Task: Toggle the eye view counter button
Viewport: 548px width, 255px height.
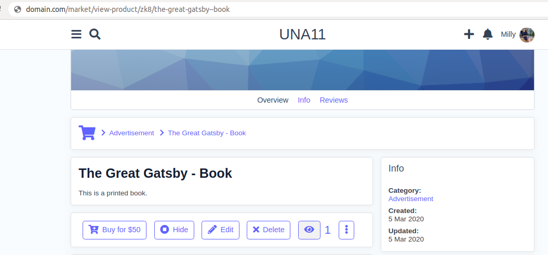Action: [x=309, y=230]
